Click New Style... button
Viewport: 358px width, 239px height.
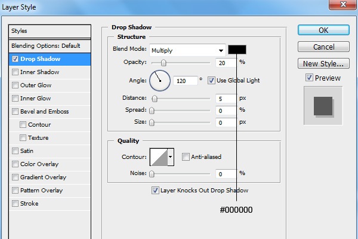[323, 63]
